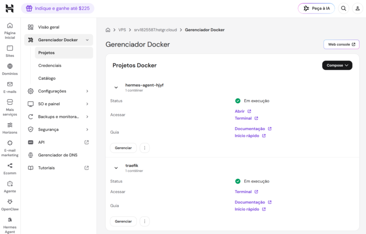Select Credenciais submenu item
The width and height of the screenshot is (366, 234).
[x=64, y=65]
